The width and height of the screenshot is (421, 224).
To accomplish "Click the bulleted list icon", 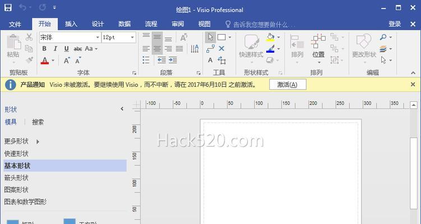I will coord(146,60).
